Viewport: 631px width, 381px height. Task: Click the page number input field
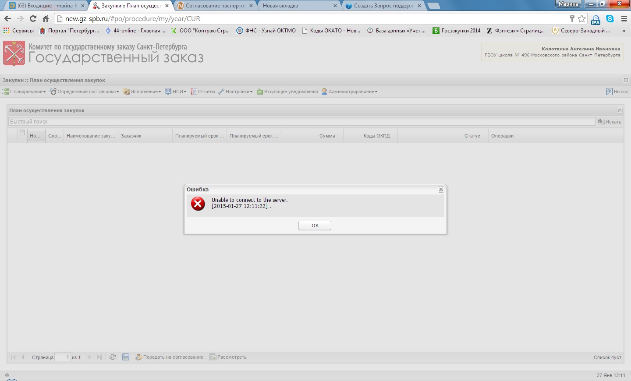click(63, 357)
